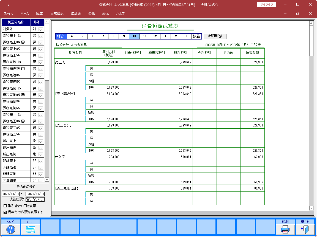Screen dimensions: 317x237
Task: Open the dropdown for the 課税売上10% row
Action: [40, 36]
